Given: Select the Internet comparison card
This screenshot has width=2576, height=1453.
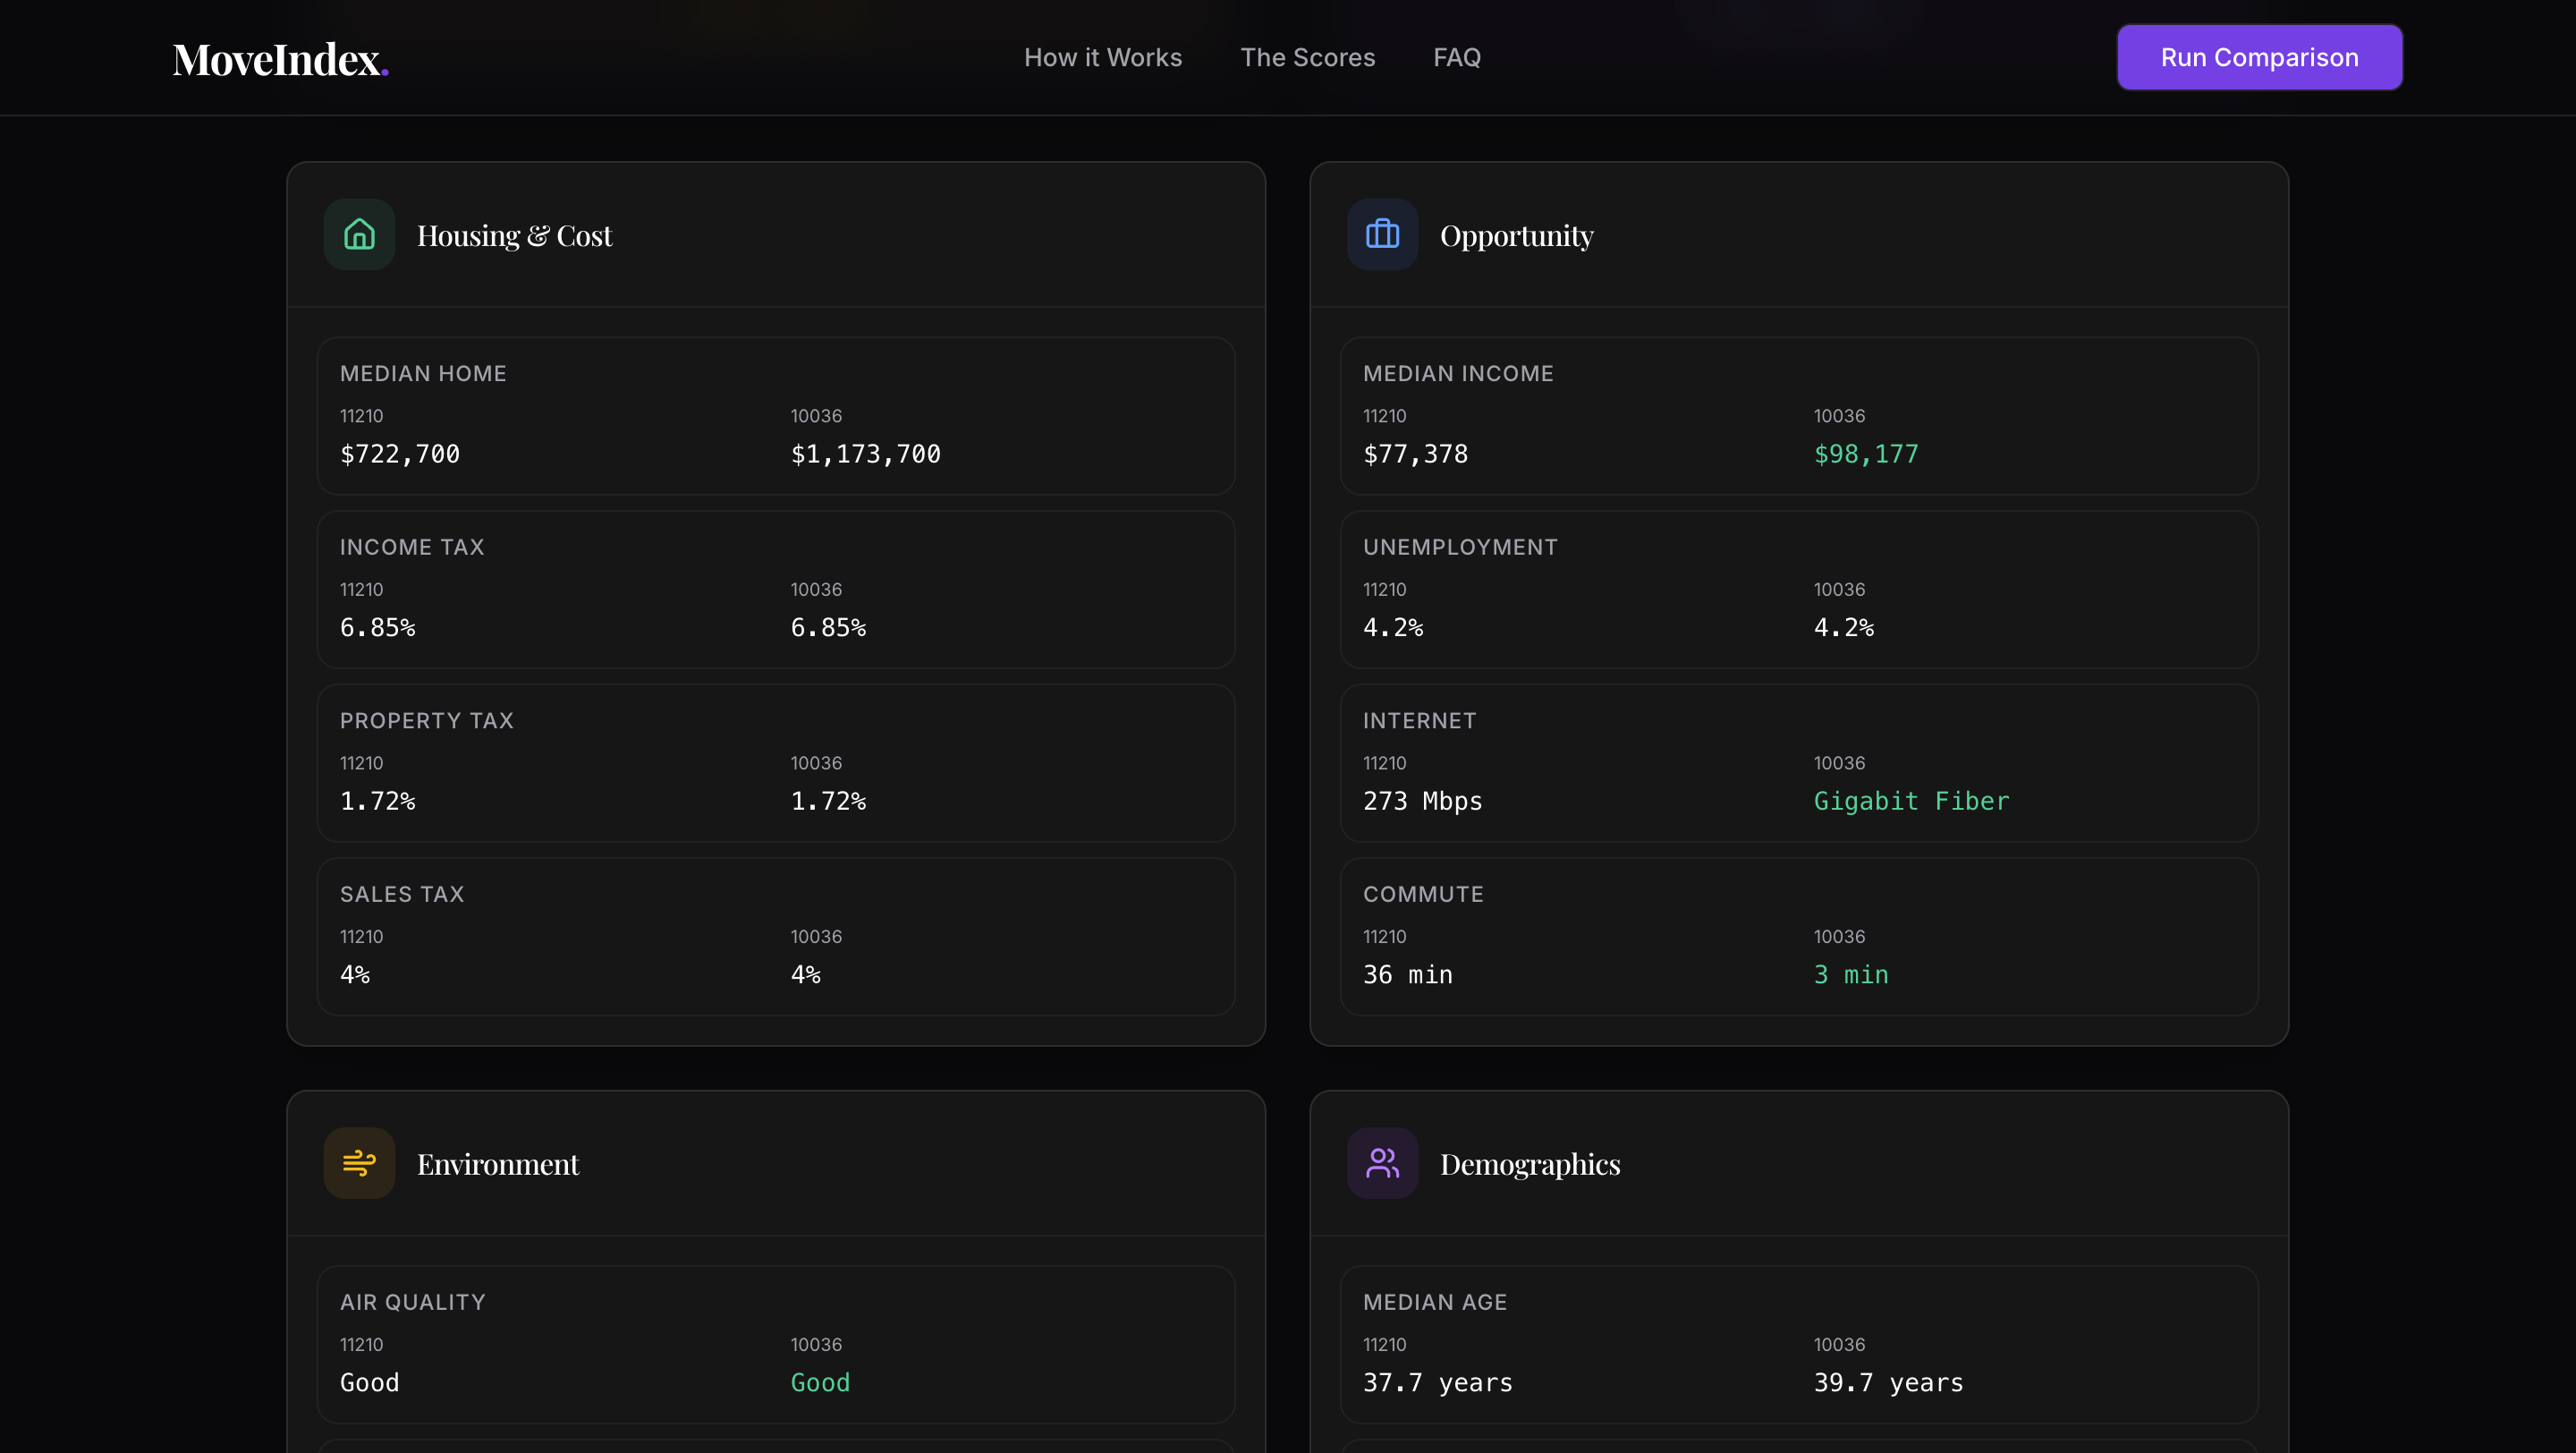Looking at the screenshot, I should (1798, 763).
